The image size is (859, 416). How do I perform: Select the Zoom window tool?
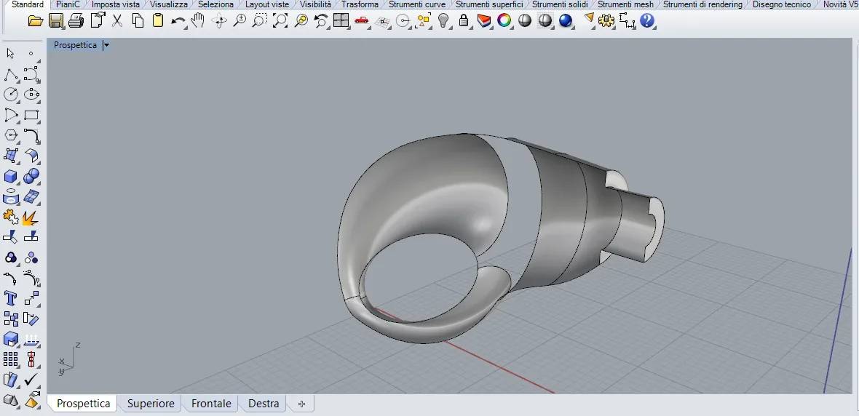point(260,21)
